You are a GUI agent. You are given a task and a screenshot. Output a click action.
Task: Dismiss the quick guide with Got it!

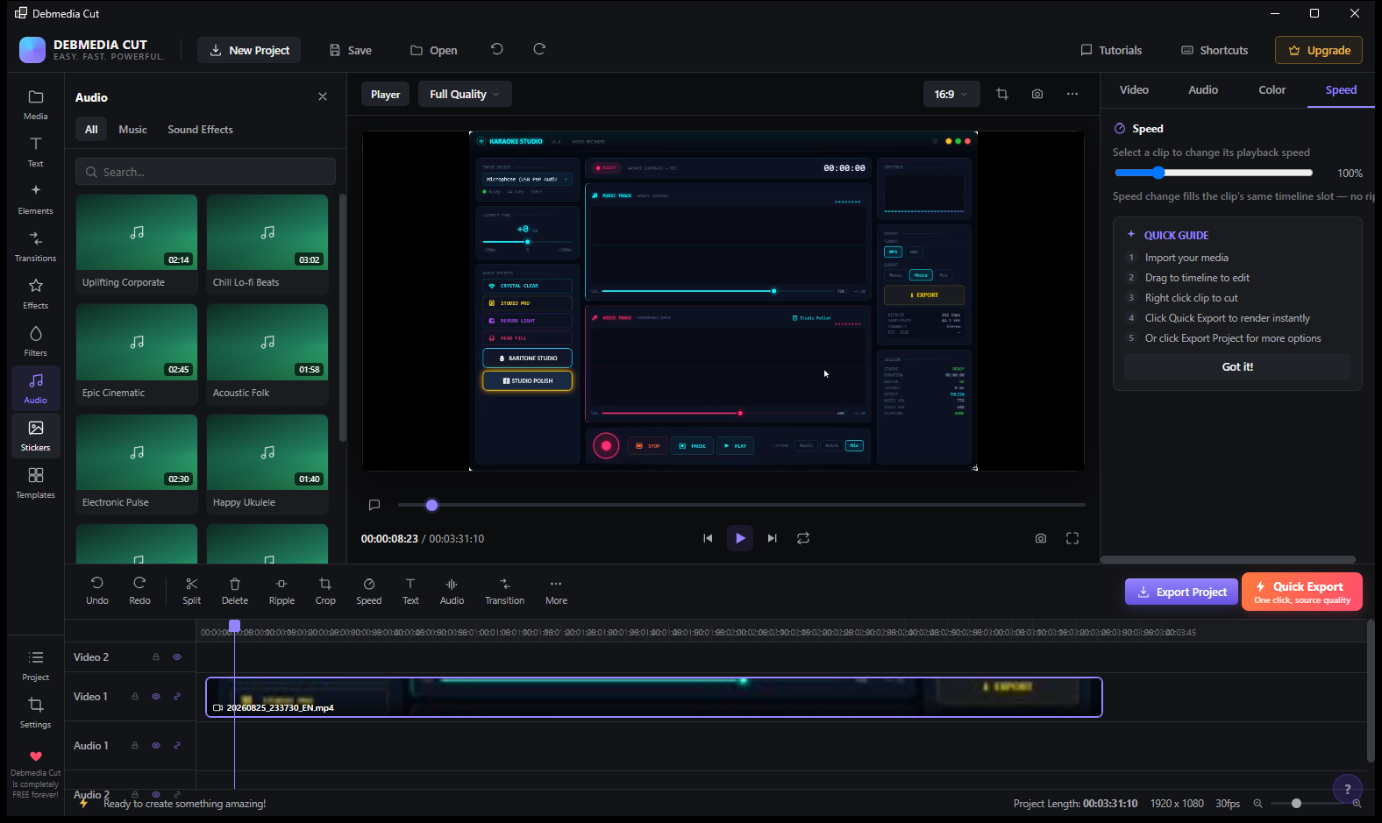[1237, 366]
